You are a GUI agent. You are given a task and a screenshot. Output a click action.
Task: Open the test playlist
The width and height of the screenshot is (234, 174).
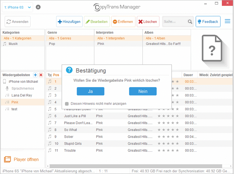[22, 109]
